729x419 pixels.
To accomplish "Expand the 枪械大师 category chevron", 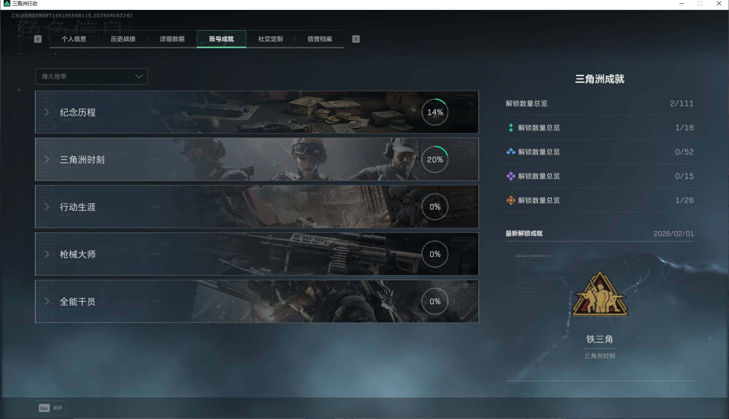I will pyautogui.click(x=47, y=254).
